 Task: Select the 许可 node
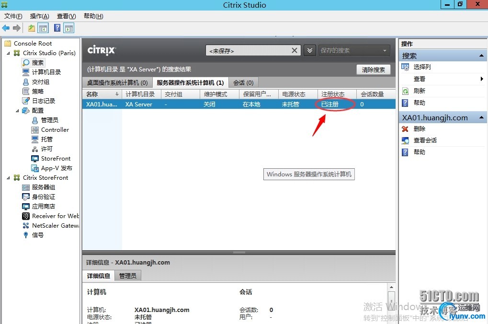[x=42, y=149]
